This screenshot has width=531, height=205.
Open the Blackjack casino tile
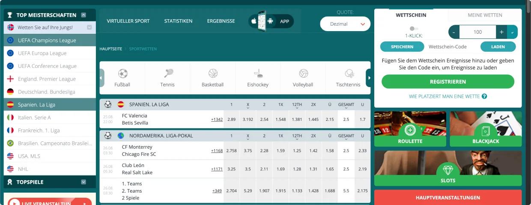pos(486,129)
